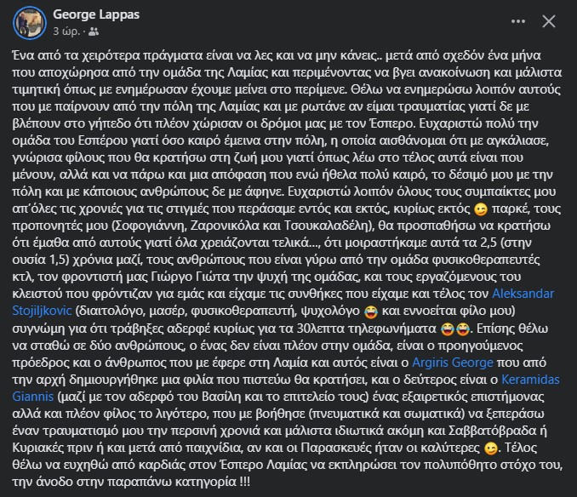Click the name 'Σοφογιάννη' in the post
Viewport: 577px width, 497px height.
[x=150, y=226]
